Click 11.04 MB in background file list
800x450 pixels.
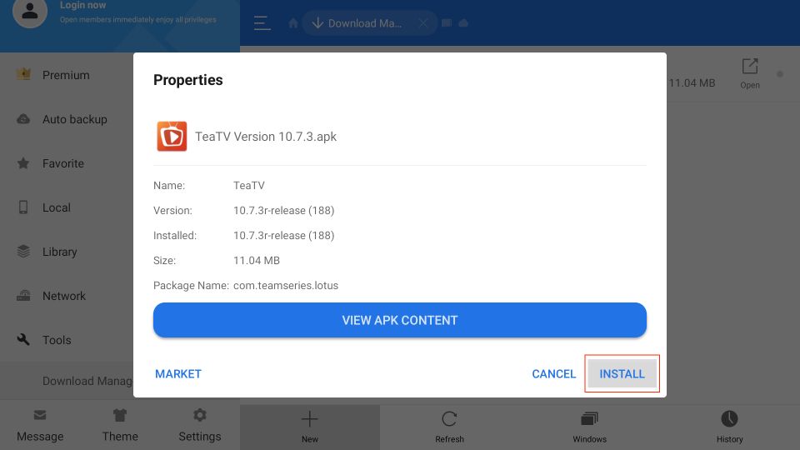click(692, 82)
